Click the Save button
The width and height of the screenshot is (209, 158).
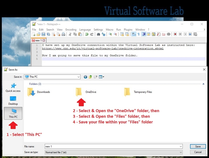click(198, 147)
